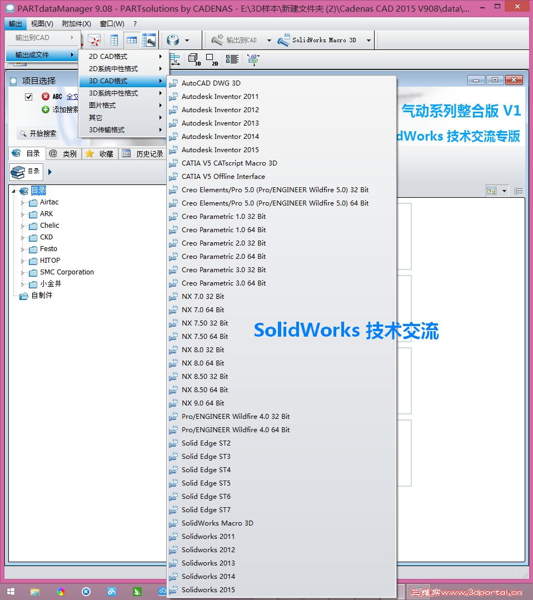The image size is (533, 600).
Task: Expand the ARK folder node
Action: (23, 214)
